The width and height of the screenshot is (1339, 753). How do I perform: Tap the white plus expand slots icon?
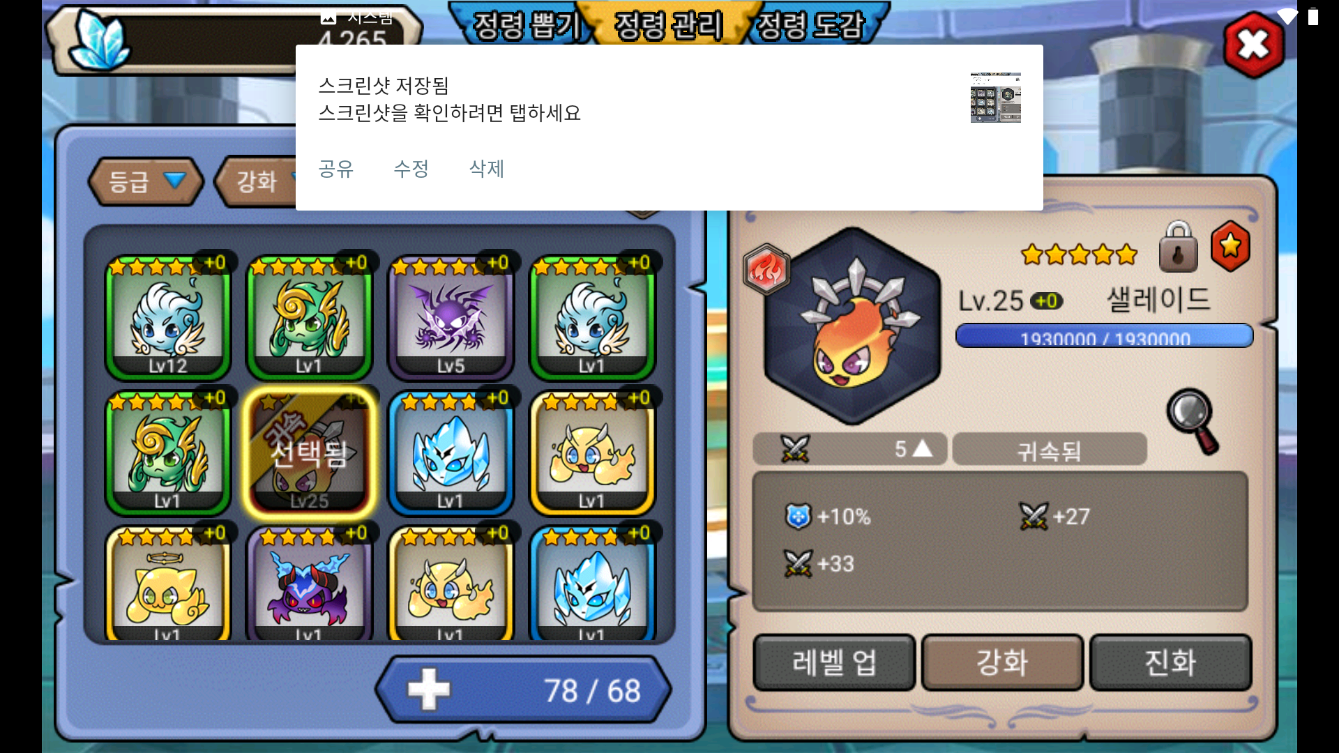click(x=428, y=690)
